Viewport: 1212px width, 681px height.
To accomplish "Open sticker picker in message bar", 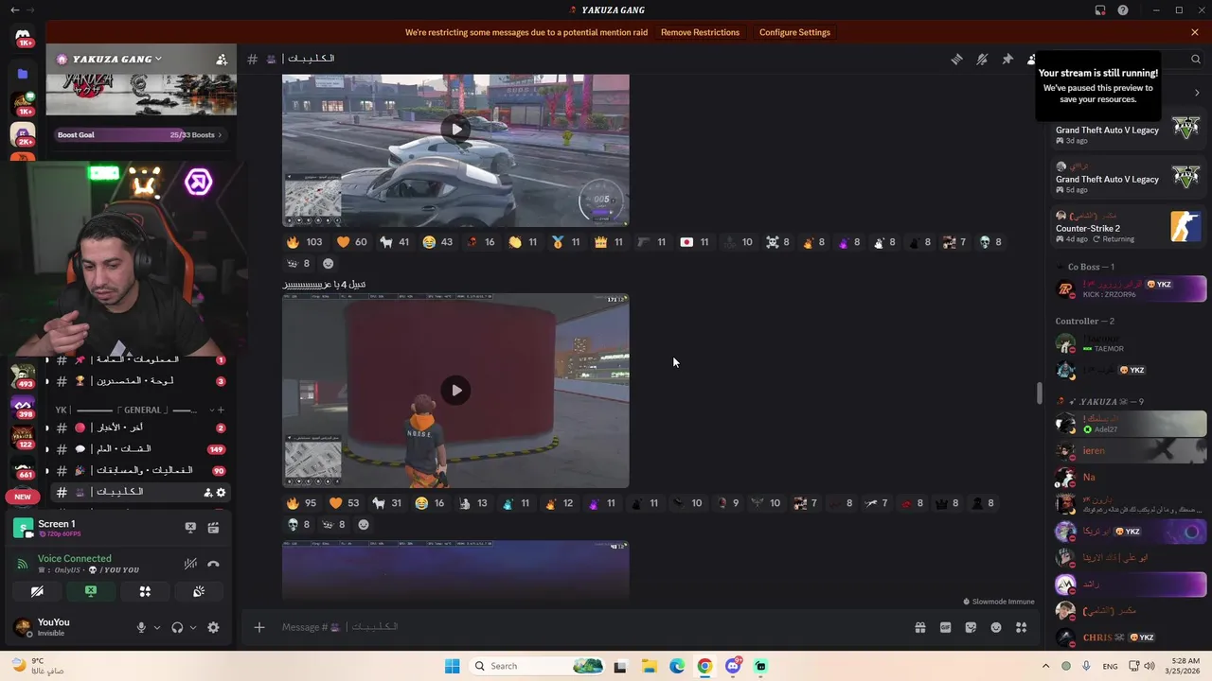I will (x=971, y=627).
